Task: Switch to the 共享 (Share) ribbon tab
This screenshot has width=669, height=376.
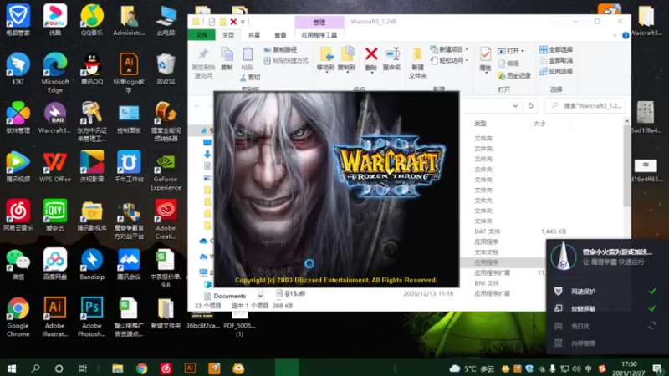Action: [254, 35]
